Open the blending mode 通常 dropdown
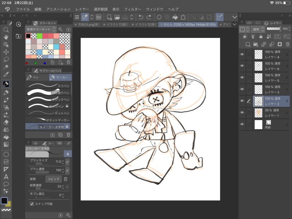Viewport: 292px width, 219px height. pos(258,29)
